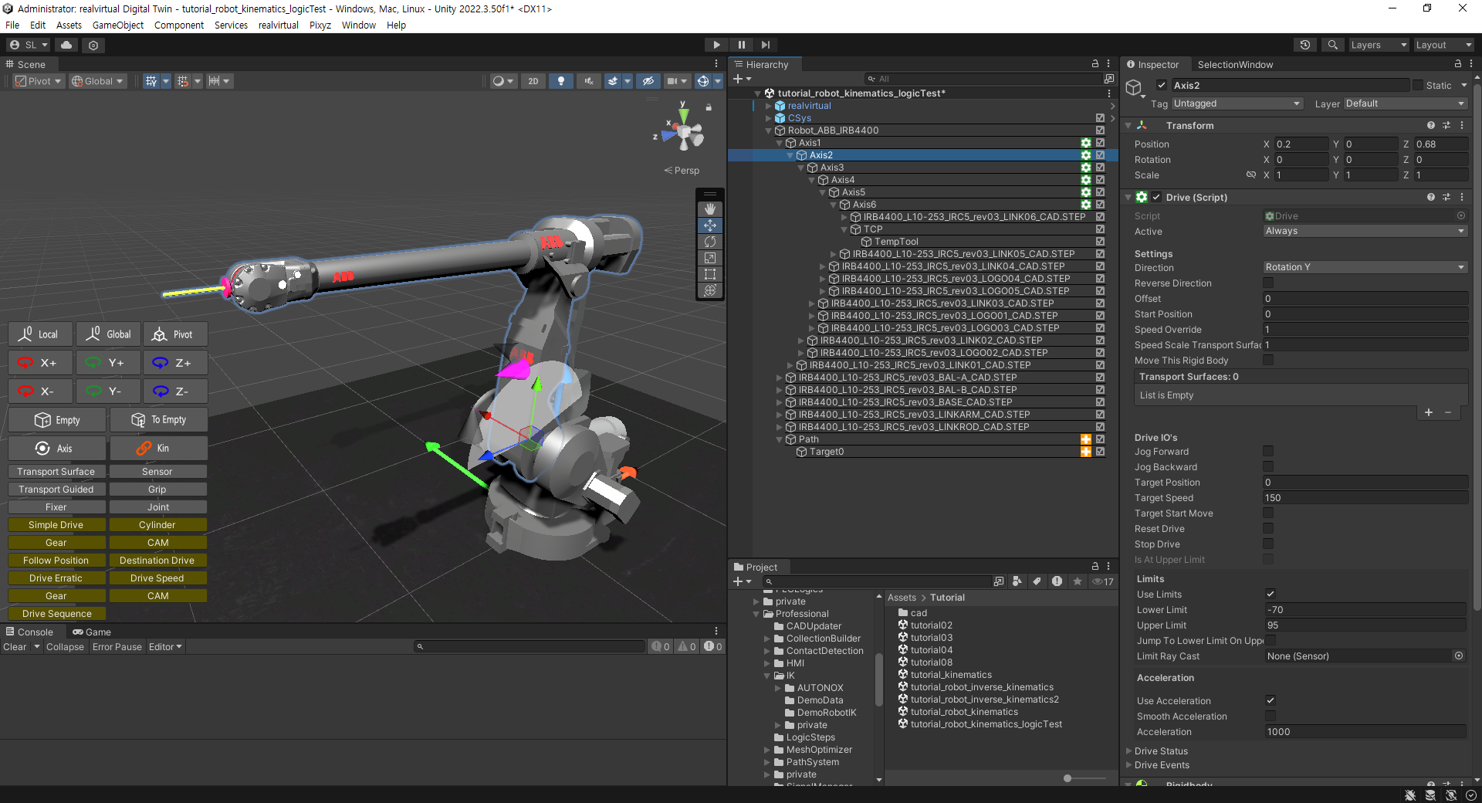The height and width of the screenshot is (803, 1482).
Task: Click the scene orientation gizmo
Action: click(683, 133)
